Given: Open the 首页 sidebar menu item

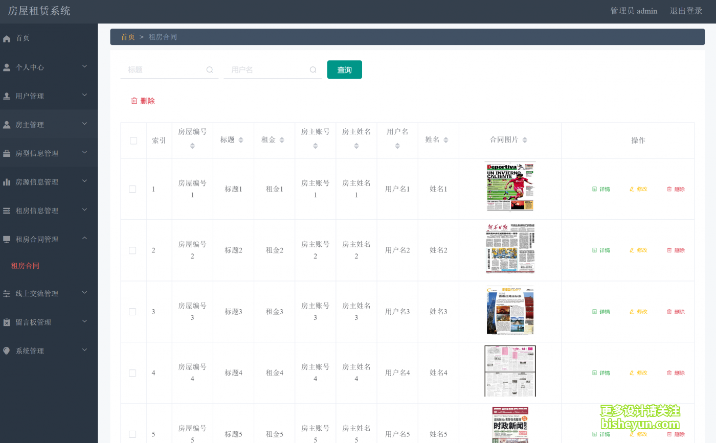Looking at the screenshot, I should 49,38.
